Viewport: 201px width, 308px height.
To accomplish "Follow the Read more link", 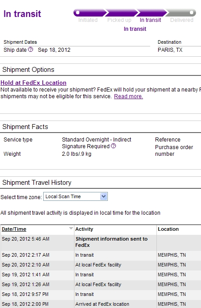I will click(x=128, y=96).
